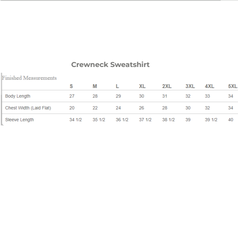Click Sleeve Length value for size 3XL

click(x=188, y=120)
